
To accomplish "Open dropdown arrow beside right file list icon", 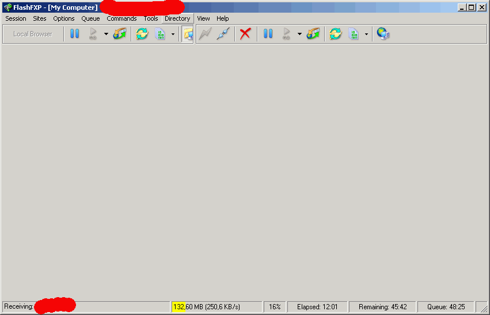I will 366,34.
